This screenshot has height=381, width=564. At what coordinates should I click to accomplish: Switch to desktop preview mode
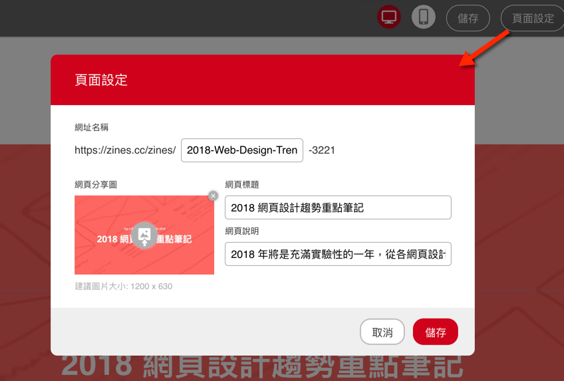pyautogui.click(x=389, y=17)
